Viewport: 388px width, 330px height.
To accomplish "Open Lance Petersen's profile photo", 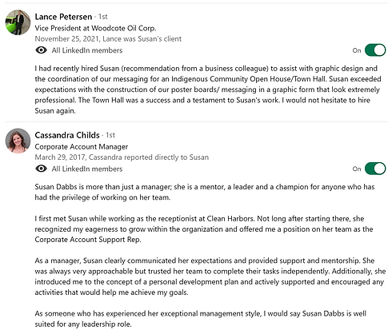I will pyautogui.click(x=18, y=22).
